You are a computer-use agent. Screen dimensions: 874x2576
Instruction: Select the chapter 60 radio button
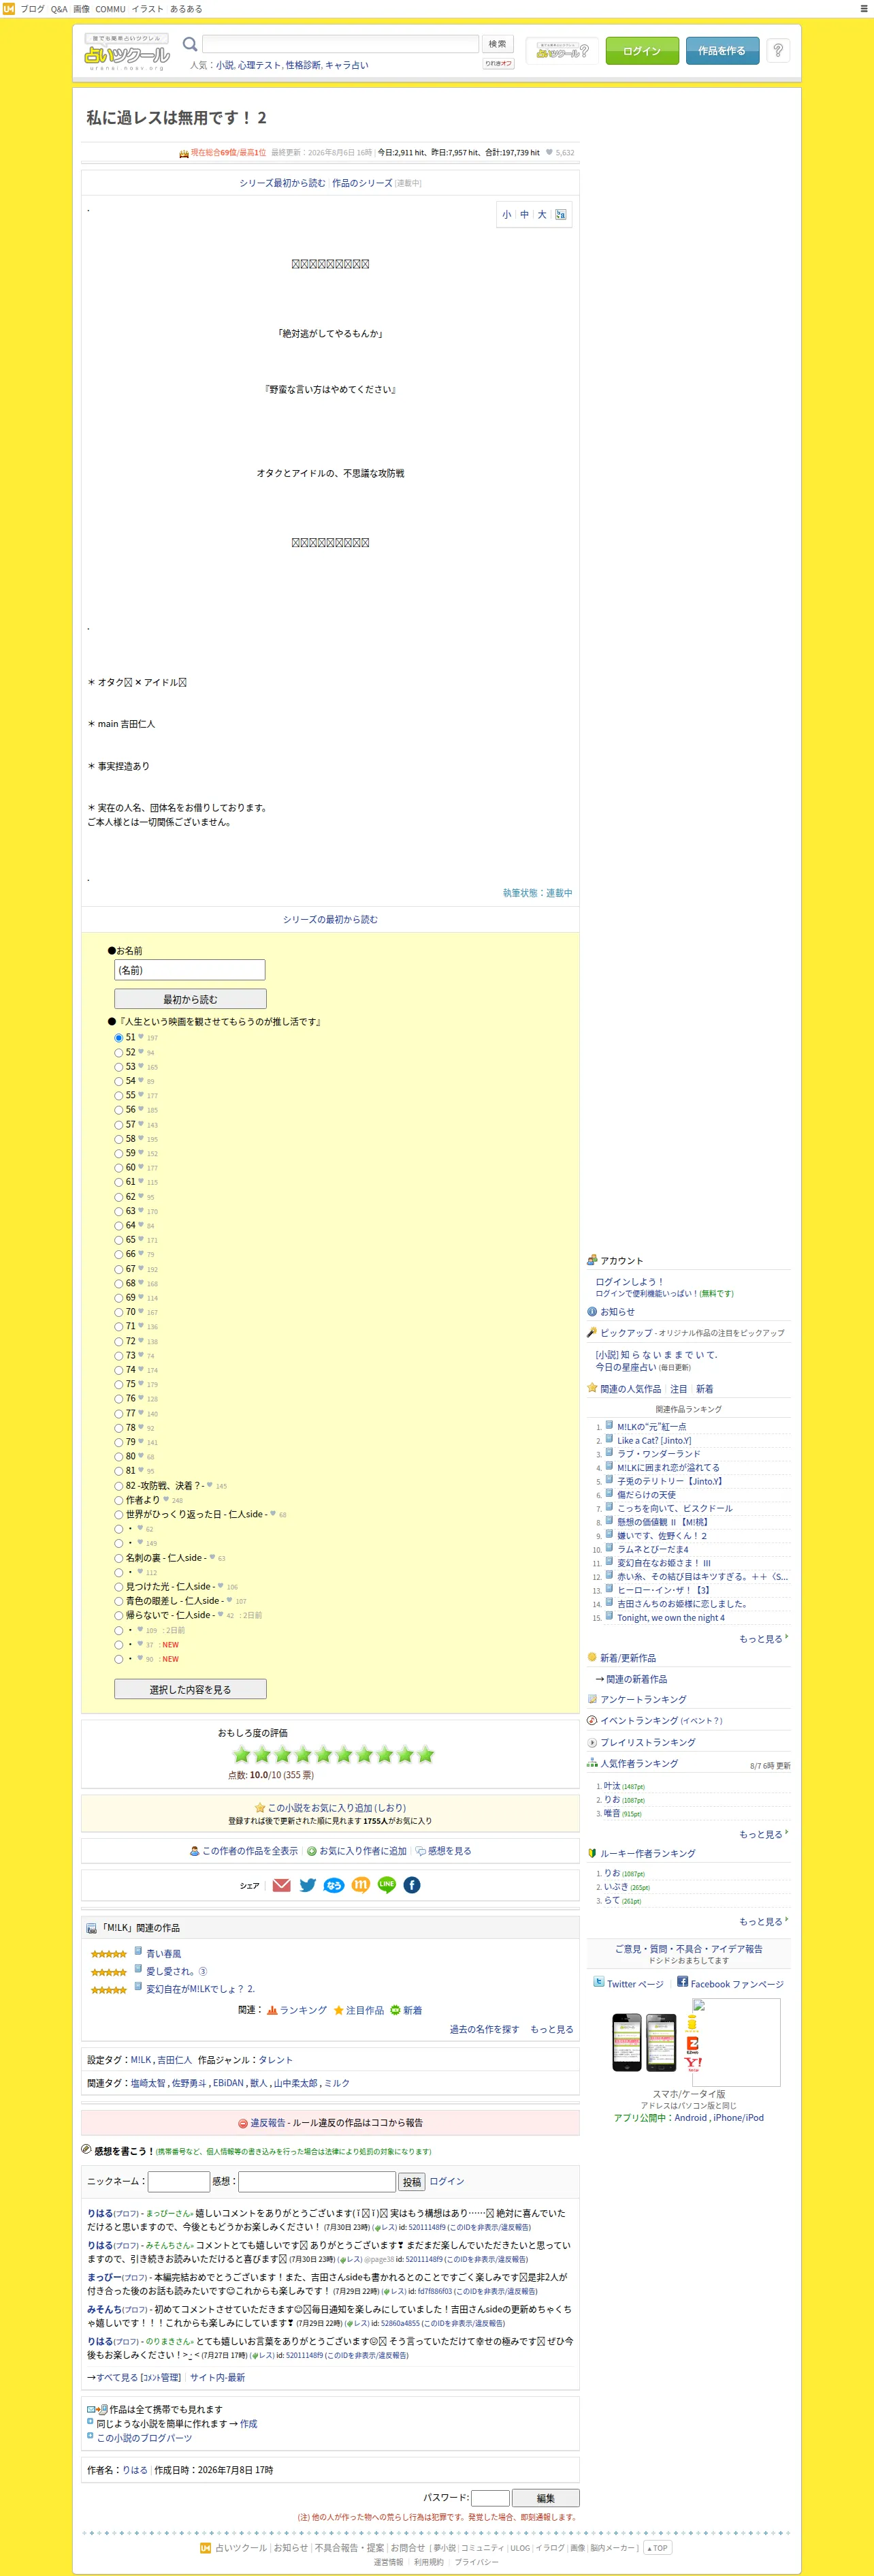click(x=119, y=1167)
